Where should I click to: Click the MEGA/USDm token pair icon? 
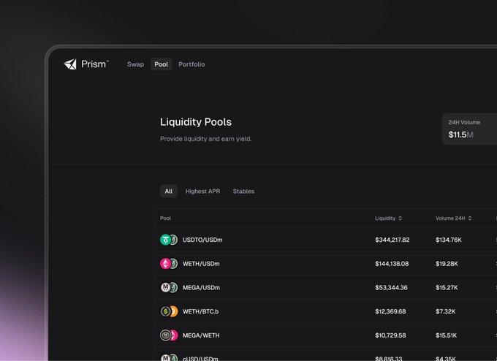pos(169,287)
